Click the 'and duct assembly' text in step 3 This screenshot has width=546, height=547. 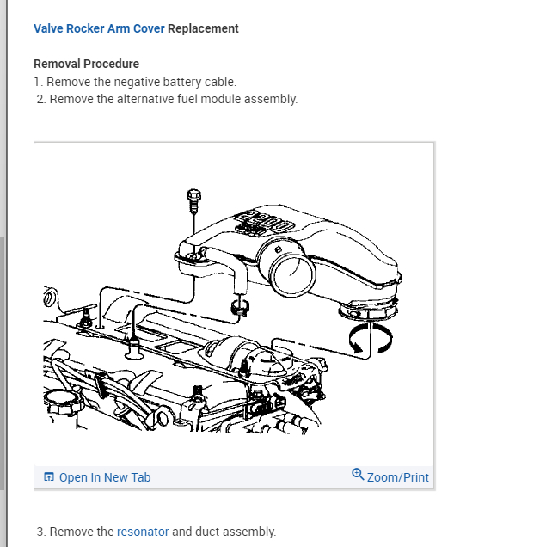tap(224, 532)
